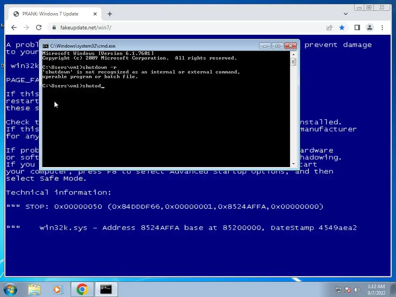This screenshot has height=297, width=396.
Task: Click the 'Technical information:' text
Action: coord(58,193)
